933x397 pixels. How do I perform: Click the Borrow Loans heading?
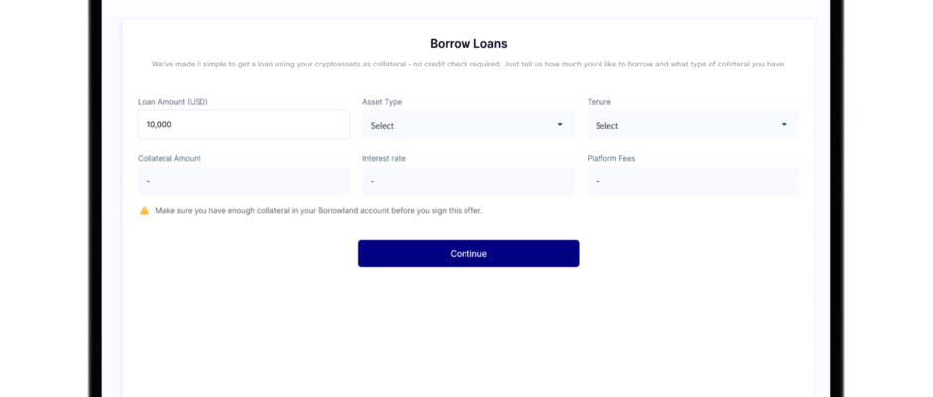[468, 44]
